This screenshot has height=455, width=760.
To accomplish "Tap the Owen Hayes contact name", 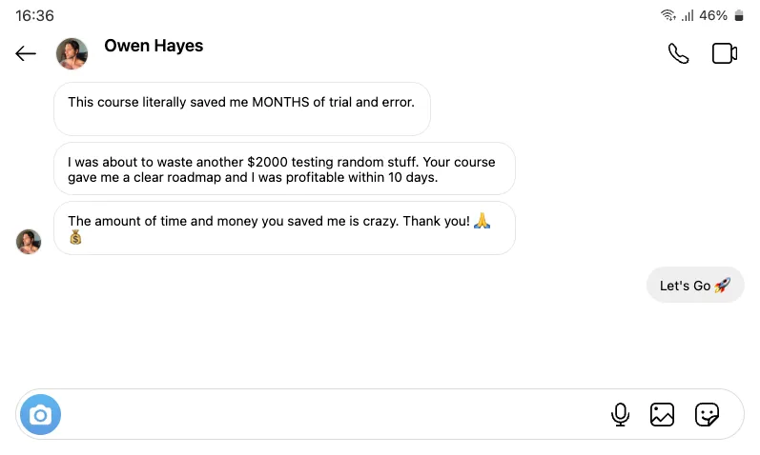I will (154, 46).
